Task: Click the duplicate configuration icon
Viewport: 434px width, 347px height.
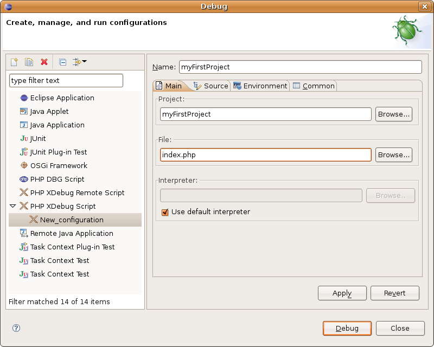Action: [x=29, y=62]
